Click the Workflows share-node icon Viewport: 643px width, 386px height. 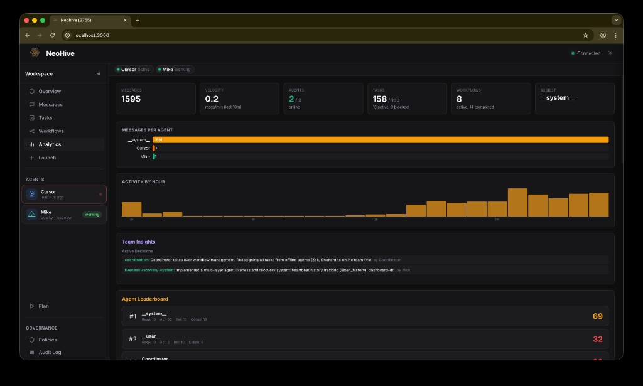click(31, 131)
